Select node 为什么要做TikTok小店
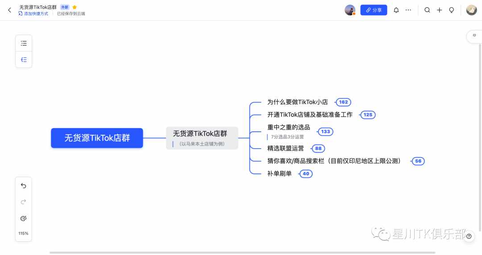Image resolution: width=482 pixels, height=255 pixels. point(298,102)
